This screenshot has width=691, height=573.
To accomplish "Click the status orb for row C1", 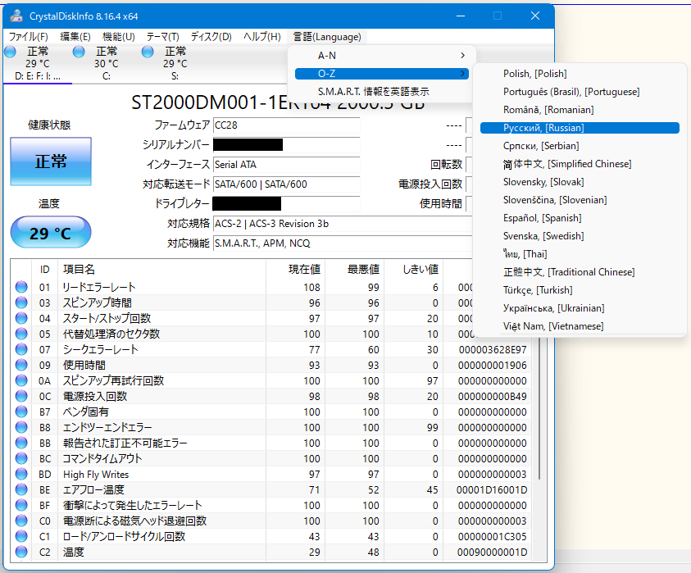I will [21, 536].
